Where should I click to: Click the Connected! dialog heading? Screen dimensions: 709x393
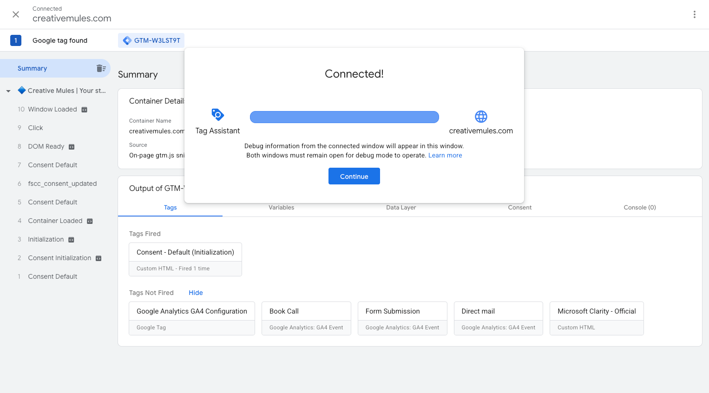pos(354,74)
